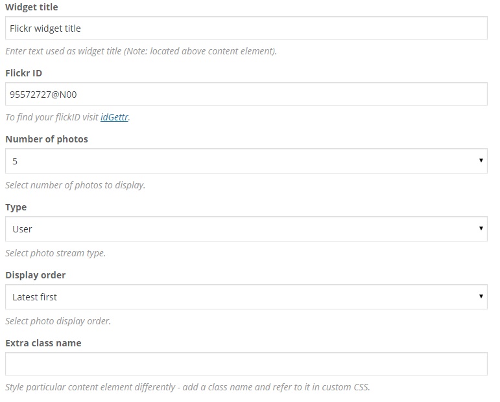Image resolution: width=500 pixels, height=402 pixels.
Task: Click the "Widget title" label
Action: coord(31,7)
